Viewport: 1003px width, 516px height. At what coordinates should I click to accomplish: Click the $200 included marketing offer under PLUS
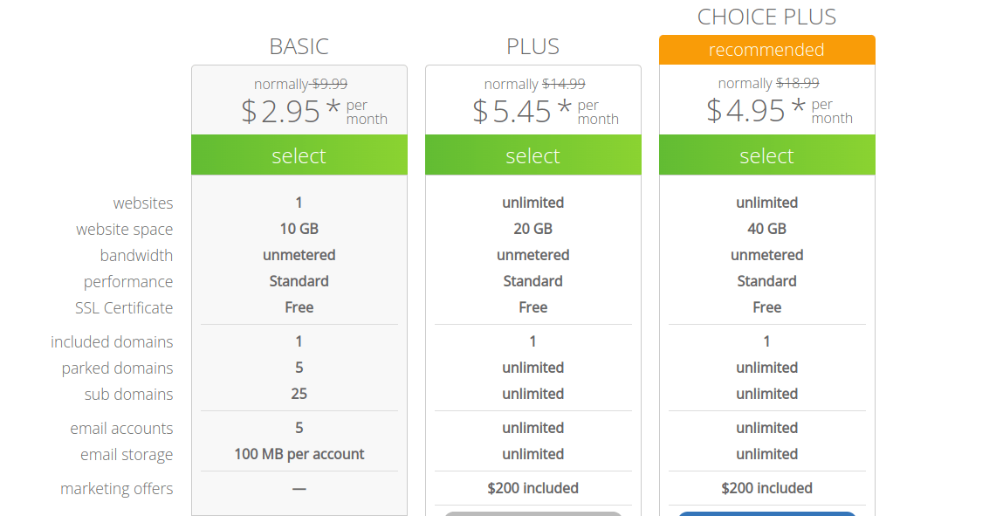[x=532, y=488]
